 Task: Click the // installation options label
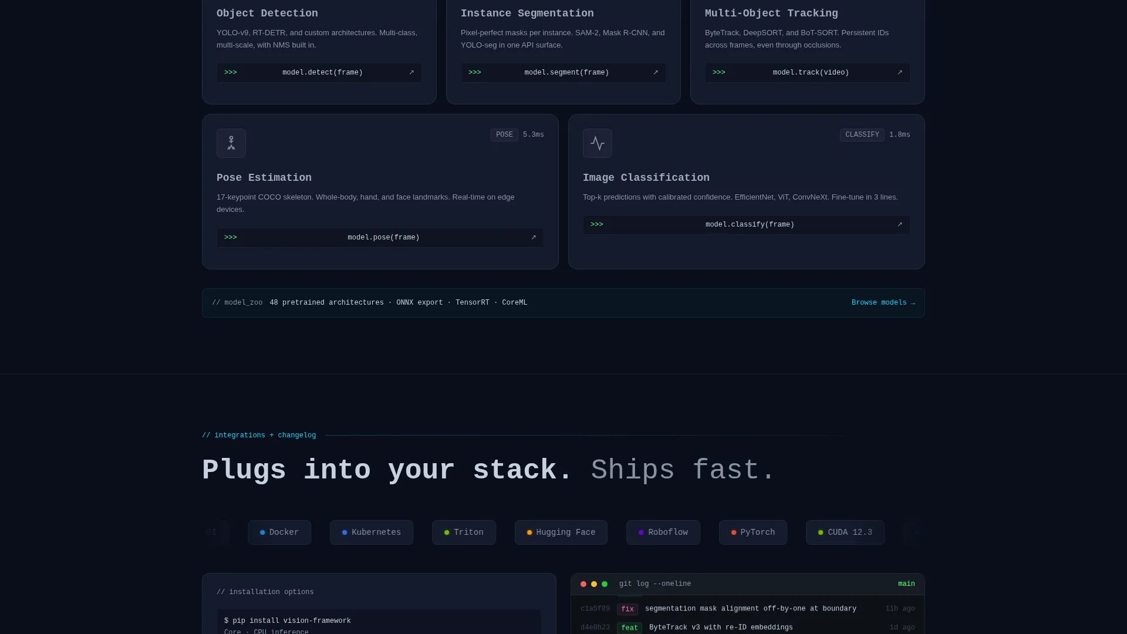tap(265, 592)
